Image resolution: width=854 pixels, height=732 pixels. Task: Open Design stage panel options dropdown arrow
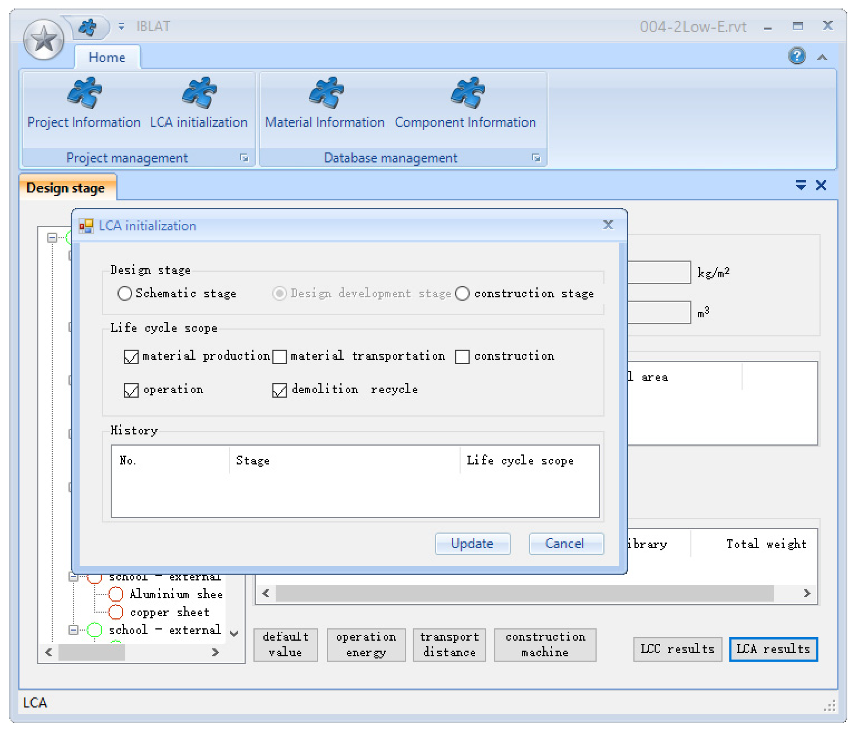click(x=801, y=185)
